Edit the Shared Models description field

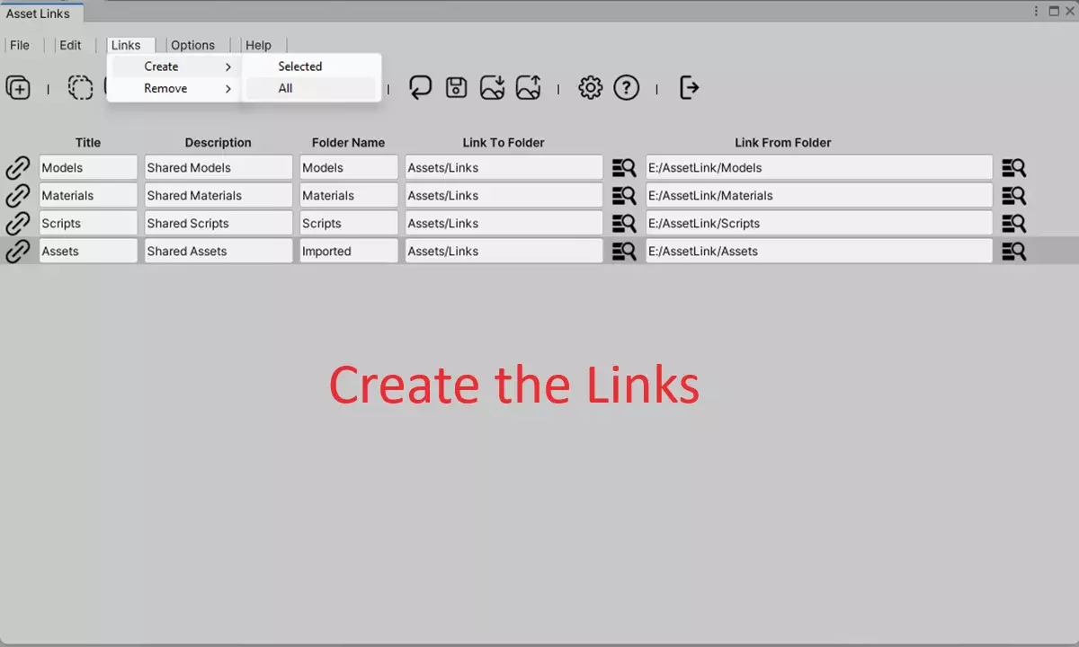pos(218,168)
